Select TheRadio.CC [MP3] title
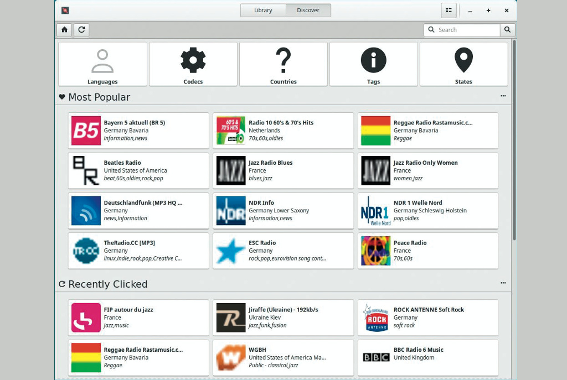Screen dimensions: 567x380 pyautogui.click(x=130, y=243)
